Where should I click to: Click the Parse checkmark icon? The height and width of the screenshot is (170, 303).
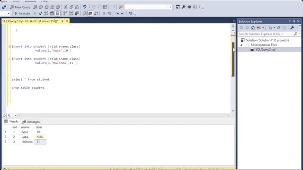[40, 13]
